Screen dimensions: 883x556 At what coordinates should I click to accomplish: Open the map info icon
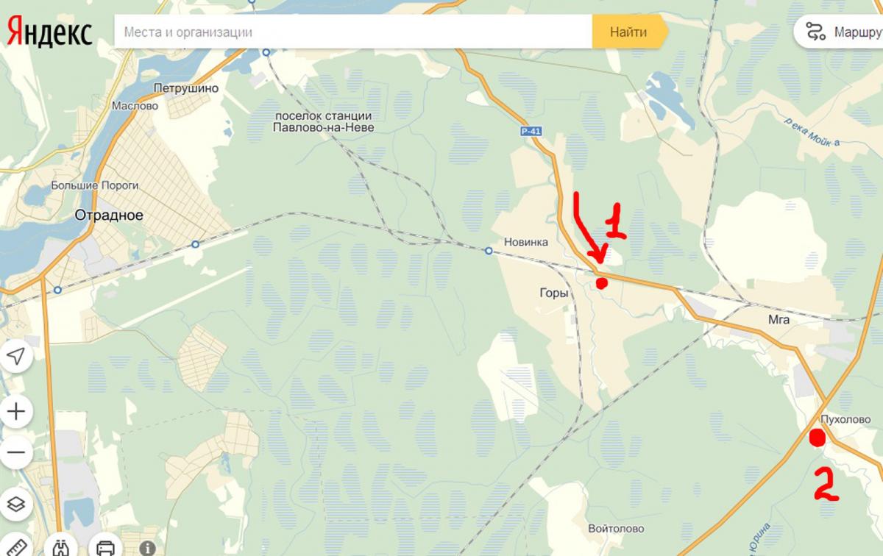(147, 548)
